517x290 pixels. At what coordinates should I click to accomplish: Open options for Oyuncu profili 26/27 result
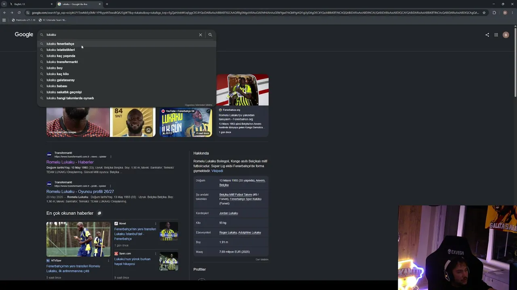point(111,186)
